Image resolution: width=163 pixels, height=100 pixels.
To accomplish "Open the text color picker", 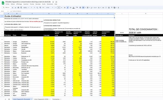I will pyautogui.click(x=74, y=8).
